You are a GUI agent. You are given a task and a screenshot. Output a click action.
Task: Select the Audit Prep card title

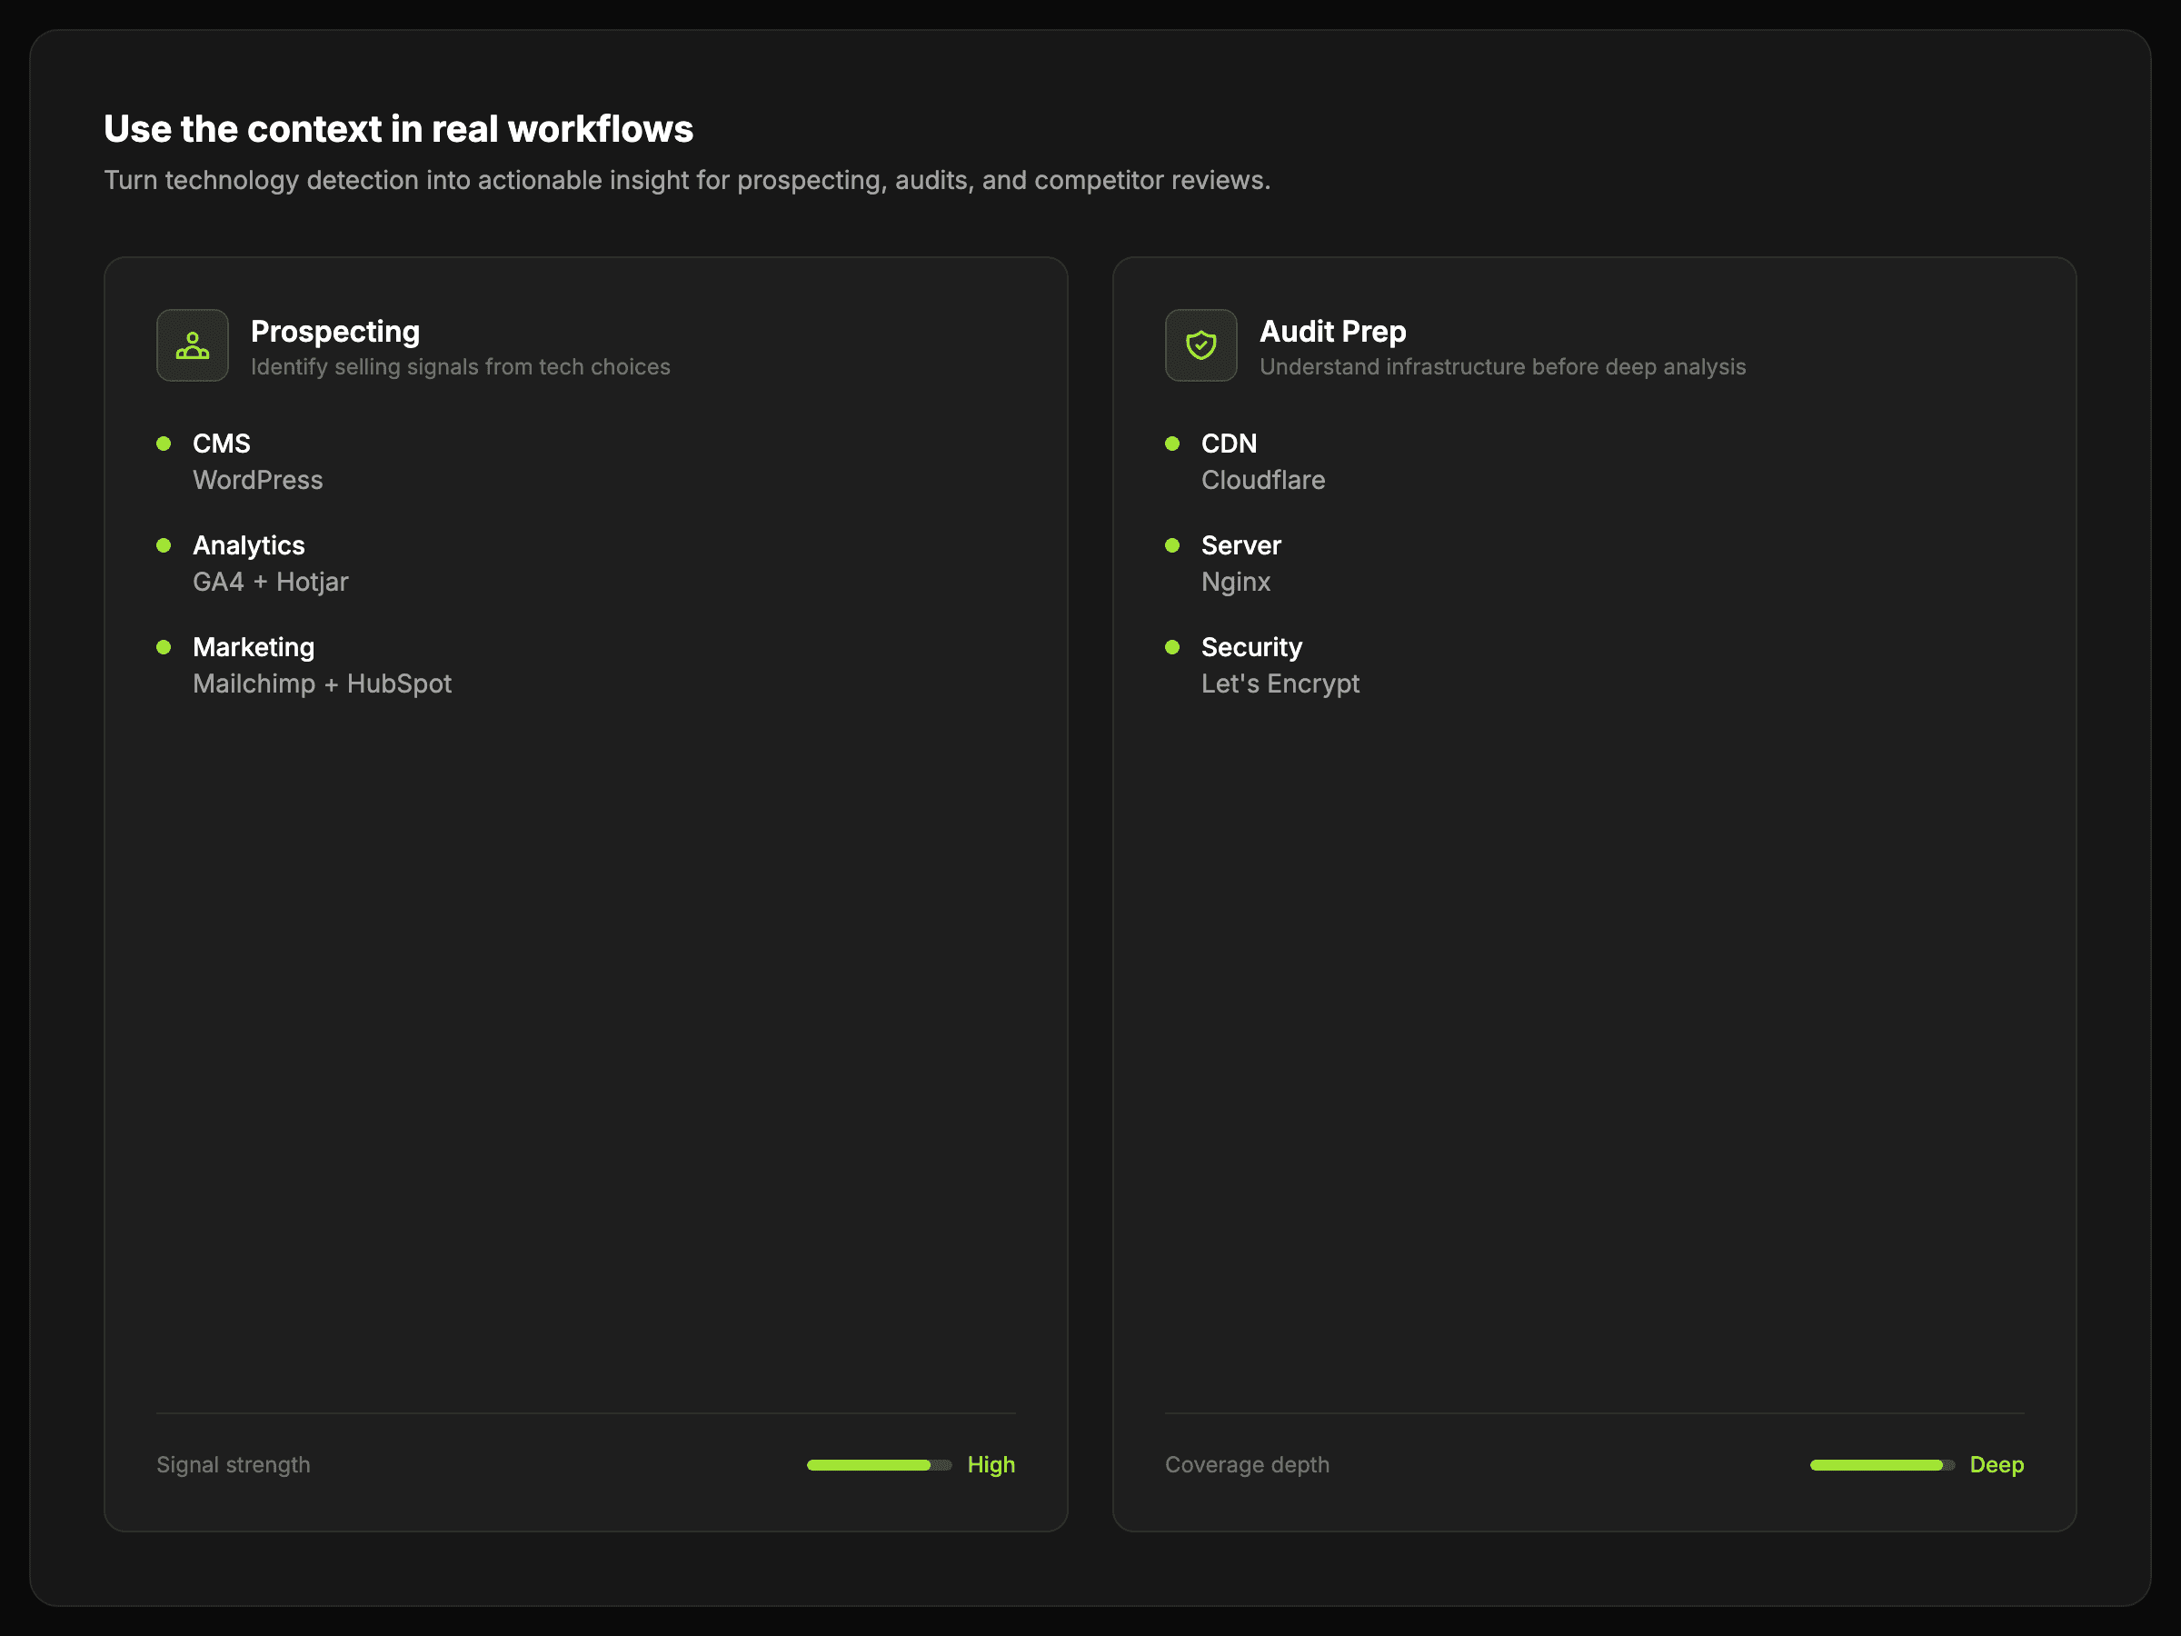(1332, 332)
